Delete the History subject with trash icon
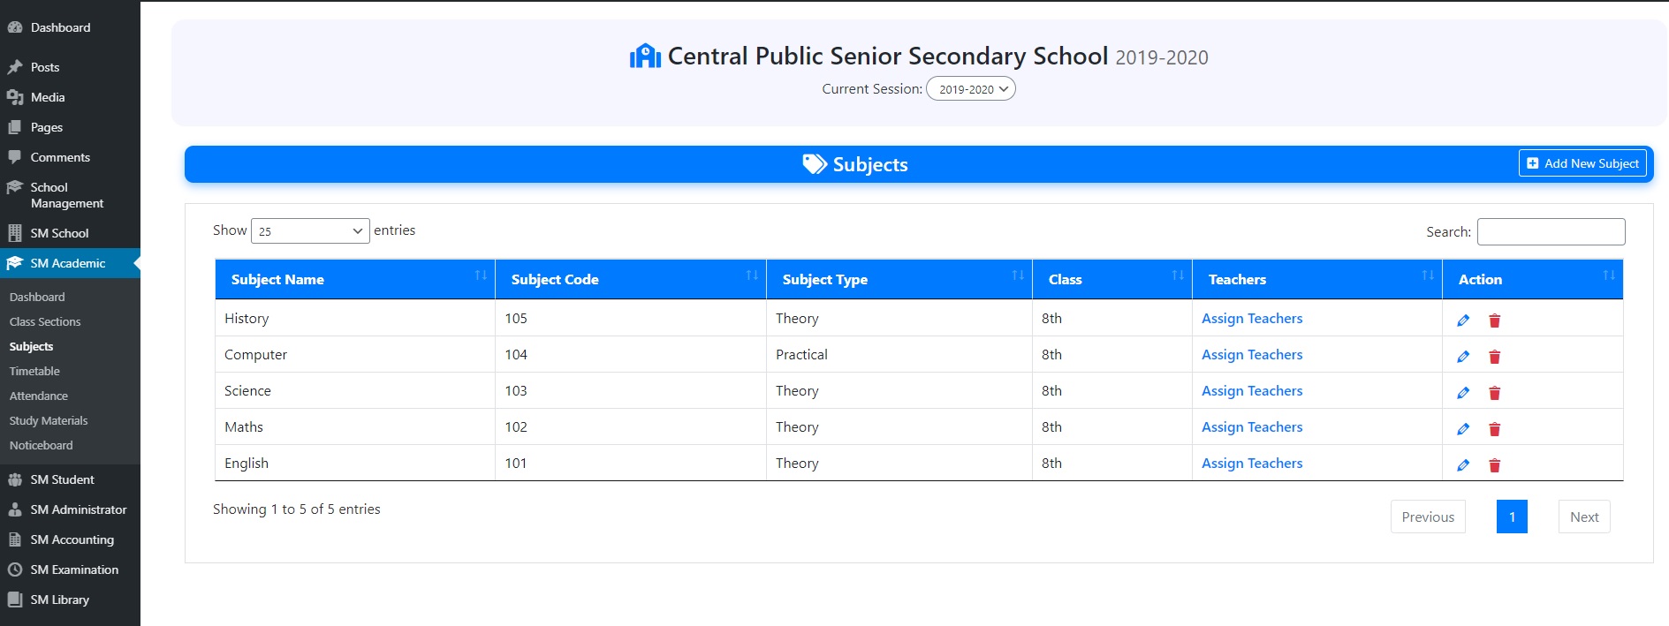 coord(1494,321)
